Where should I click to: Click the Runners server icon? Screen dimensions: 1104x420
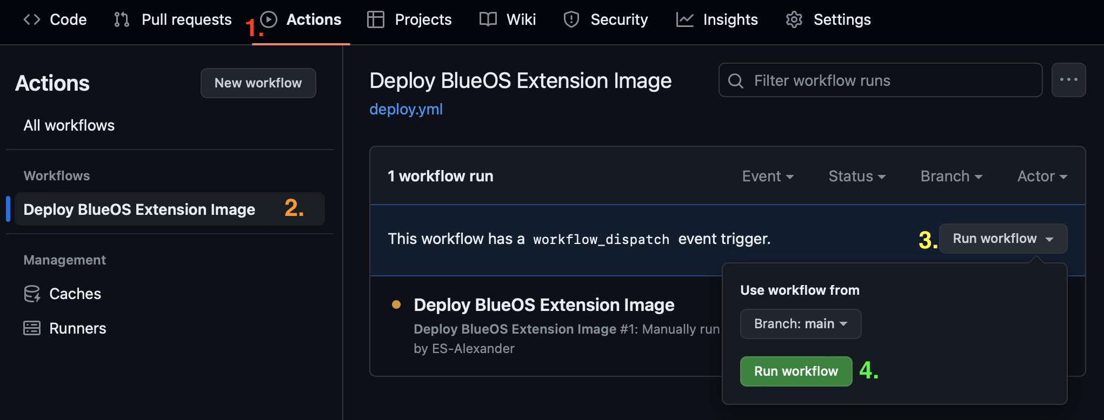click(x=32, y=328)
